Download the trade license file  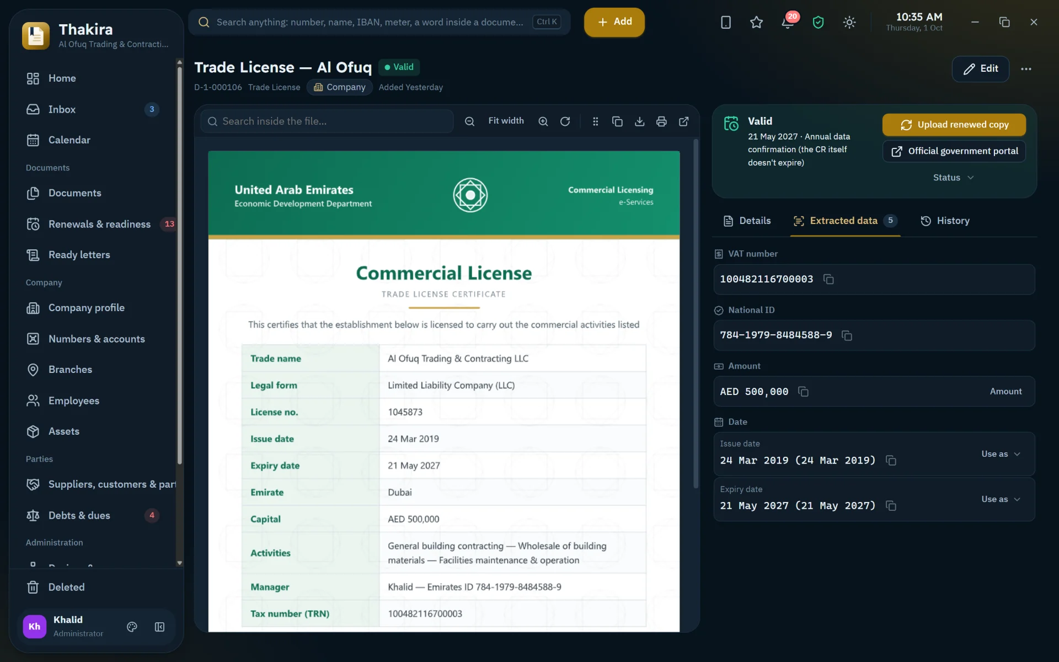(639, 121)
